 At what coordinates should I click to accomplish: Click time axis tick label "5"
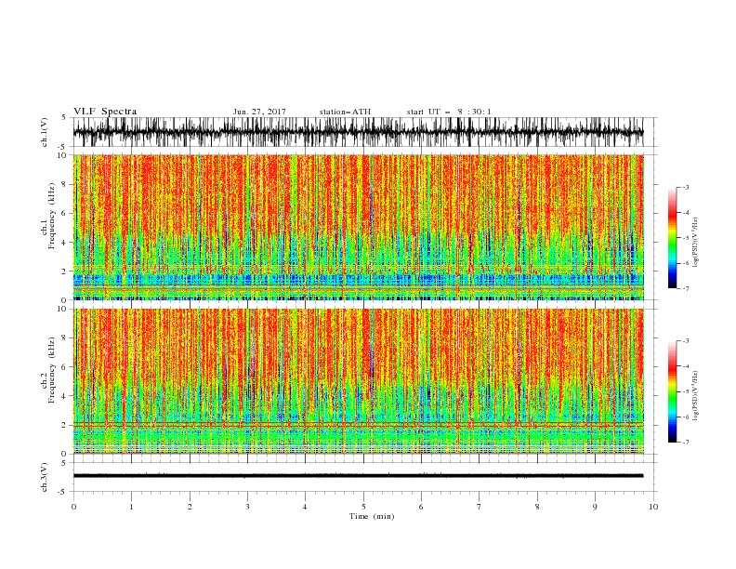363,507
